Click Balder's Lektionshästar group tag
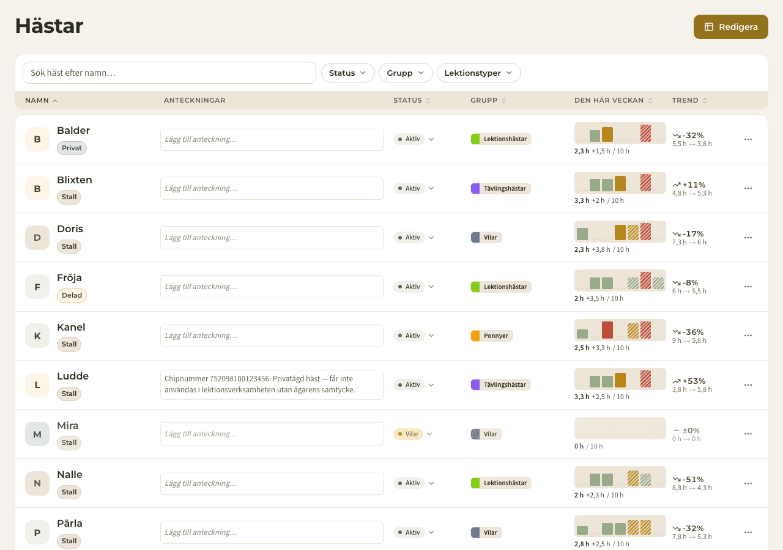This screenshot has height=550, width=783. pos(501,139)
